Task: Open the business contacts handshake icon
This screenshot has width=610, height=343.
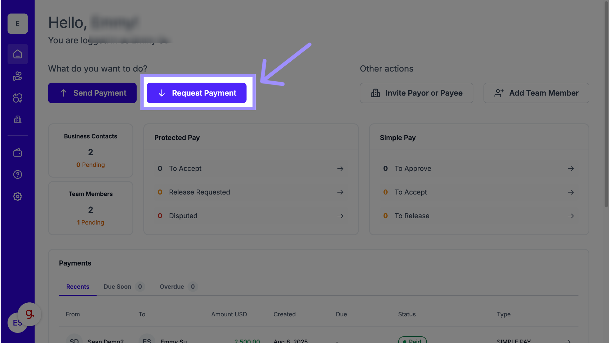Action: [17, 76]
